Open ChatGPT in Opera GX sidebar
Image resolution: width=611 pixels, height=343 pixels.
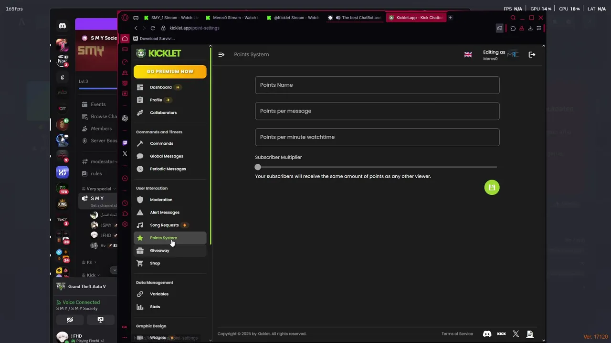coord(125,118)
